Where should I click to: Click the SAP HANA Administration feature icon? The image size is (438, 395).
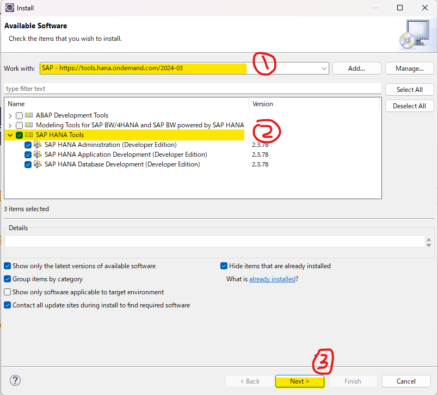click(38, 144)
